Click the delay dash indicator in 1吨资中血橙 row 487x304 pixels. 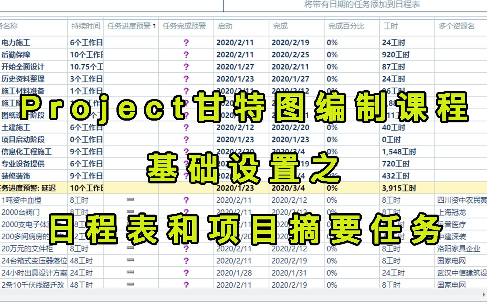click(131, 199)
